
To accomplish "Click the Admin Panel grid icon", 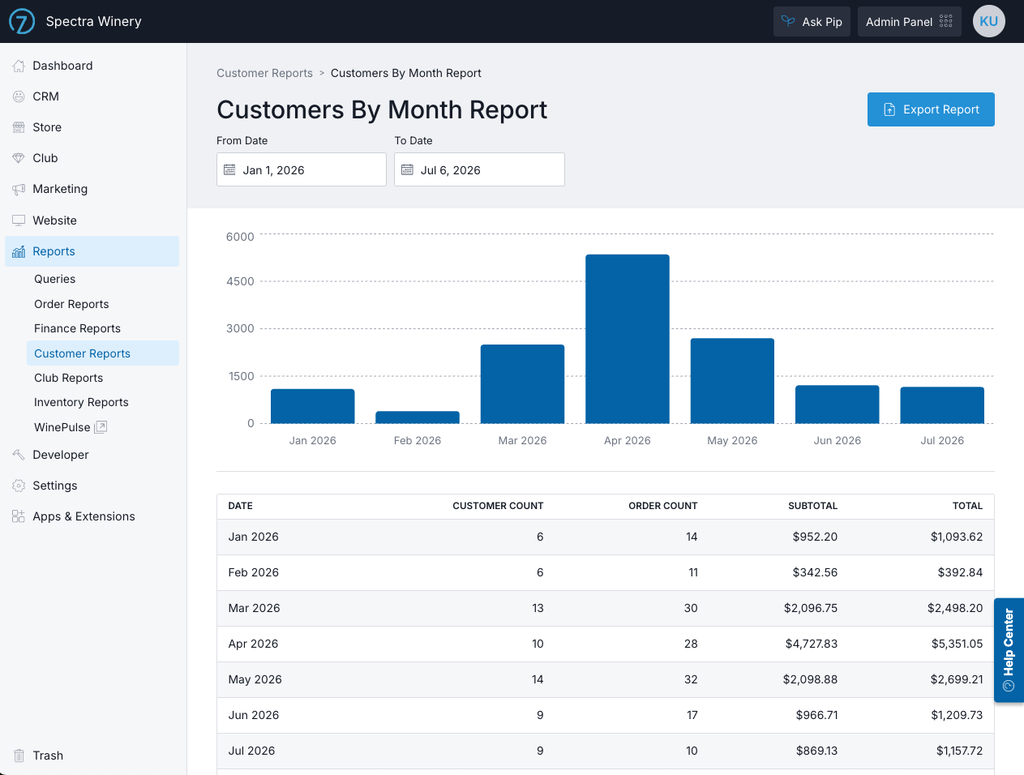I will (946, 22).
